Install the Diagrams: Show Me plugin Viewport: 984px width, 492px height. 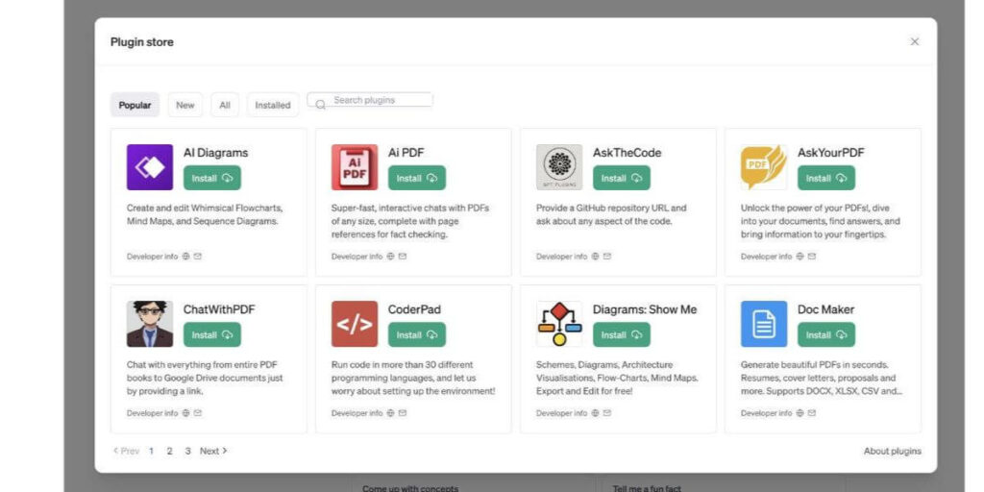(622, 334)
